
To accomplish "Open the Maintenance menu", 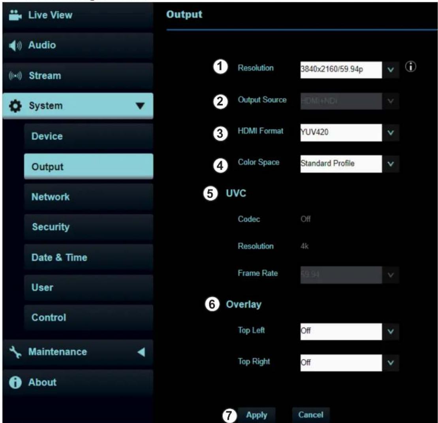I will (78, 352).
